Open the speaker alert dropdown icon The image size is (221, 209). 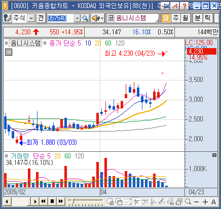coord(97,18)
